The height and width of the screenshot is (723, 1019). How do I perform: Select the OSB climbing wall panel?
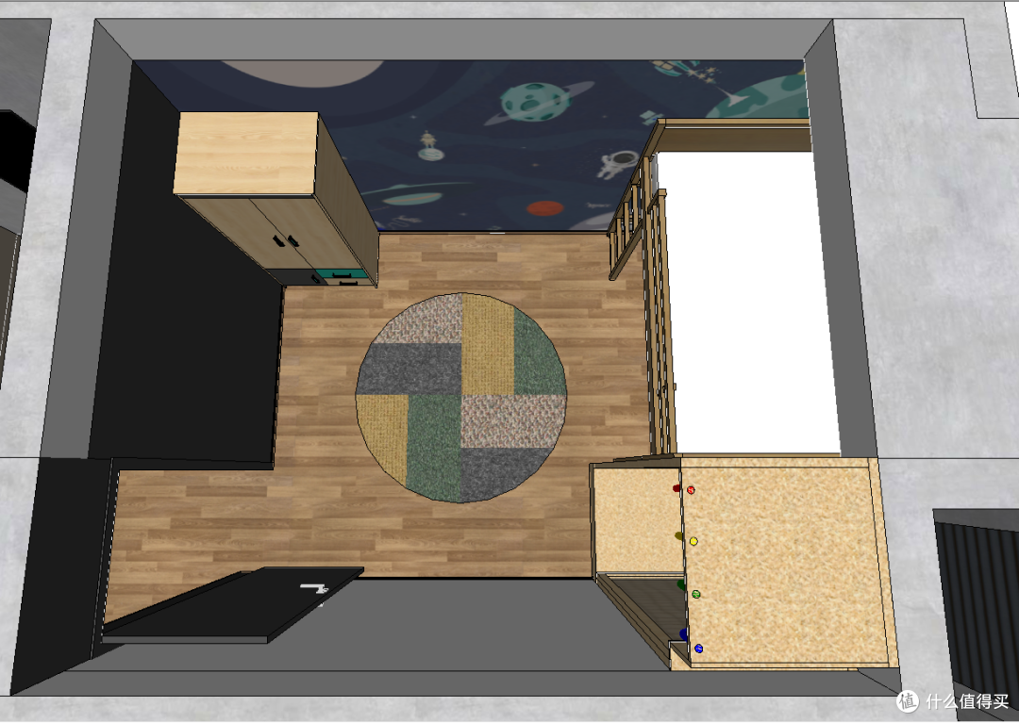[786, 562]
